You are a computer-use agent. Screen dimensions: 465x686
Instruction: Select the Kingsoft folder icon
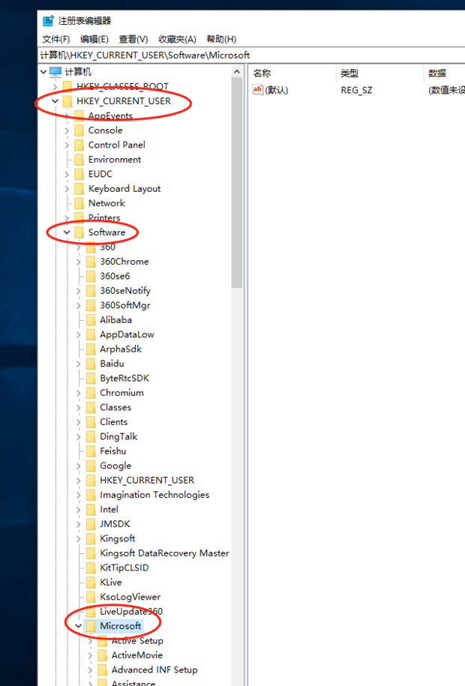click(x=91, y=538)
